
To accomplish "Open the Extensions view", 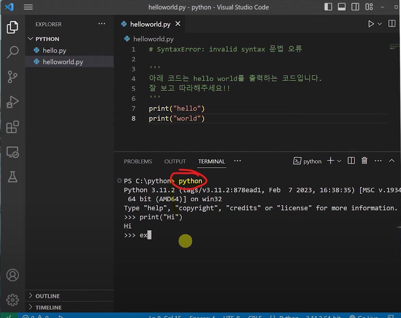I will pyautogui.click(x=12, y=127).
